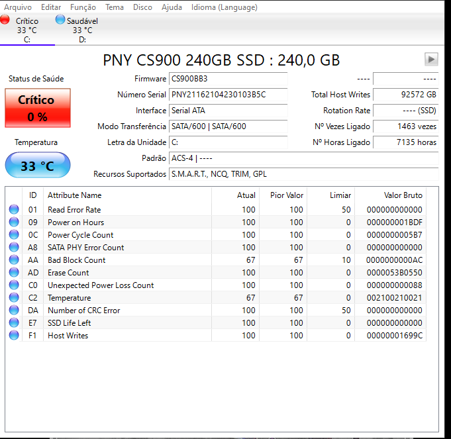The width and height of the screenshot is (451, 439).
Task: Click raw value 0000000000AC
Action: [394, 260]
